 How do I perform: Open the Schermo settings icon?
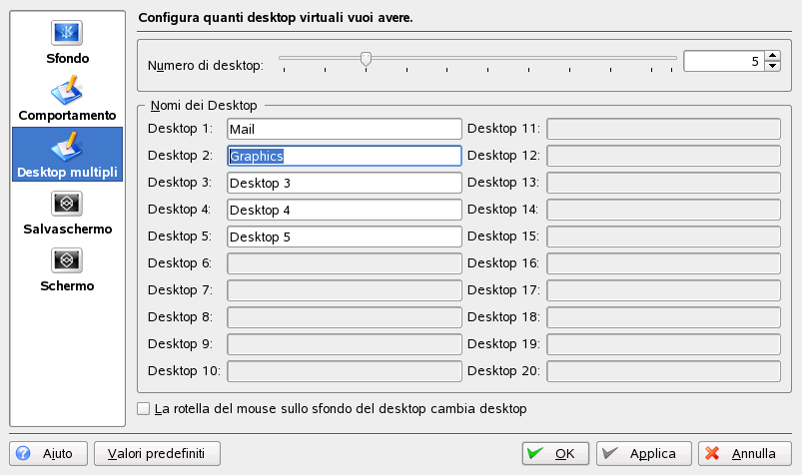click(x=67, y=260)
